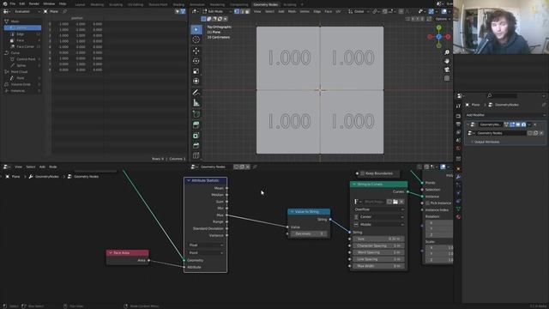Click the Size slider in String to Curves
The height and width of the screenshot is (309, 549).
coord(378,239)
